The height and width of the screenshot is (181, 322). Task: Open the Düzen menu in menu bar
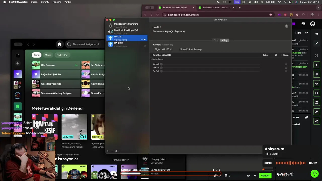(34, 2)
